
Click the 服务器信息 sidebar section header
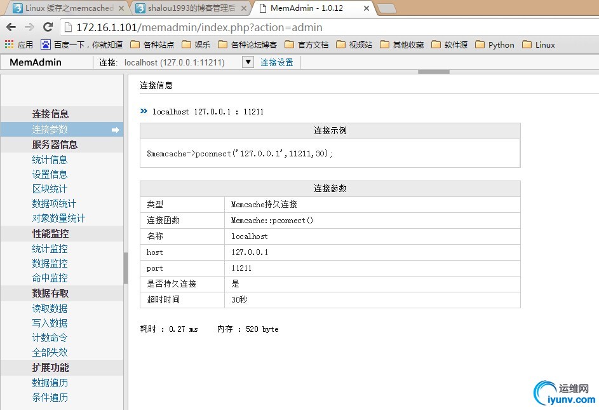(x=62, y=144)
